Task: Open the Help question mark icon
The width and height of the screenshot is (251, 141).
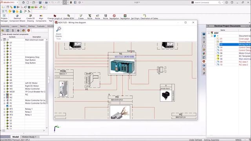Action: click(232, 2)
